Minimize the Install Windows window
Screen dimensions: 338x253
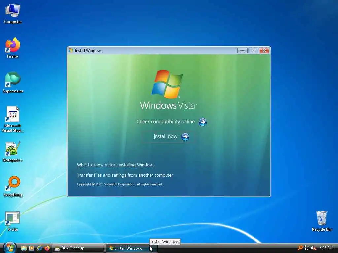tap(242, 50)
